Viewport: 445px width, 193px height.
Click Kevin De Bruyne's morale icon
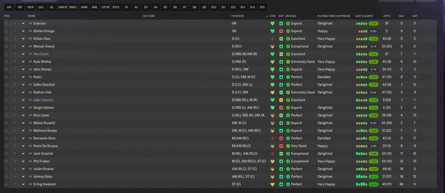[288, 146]
